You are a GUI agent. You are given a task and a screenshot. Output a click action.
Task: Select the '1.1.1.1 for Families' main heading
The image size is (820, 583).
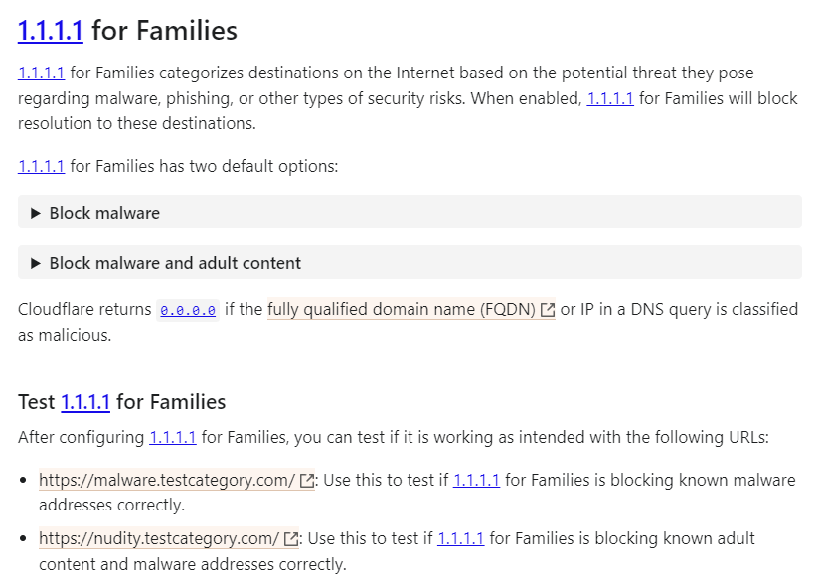[x=127, y=30]
